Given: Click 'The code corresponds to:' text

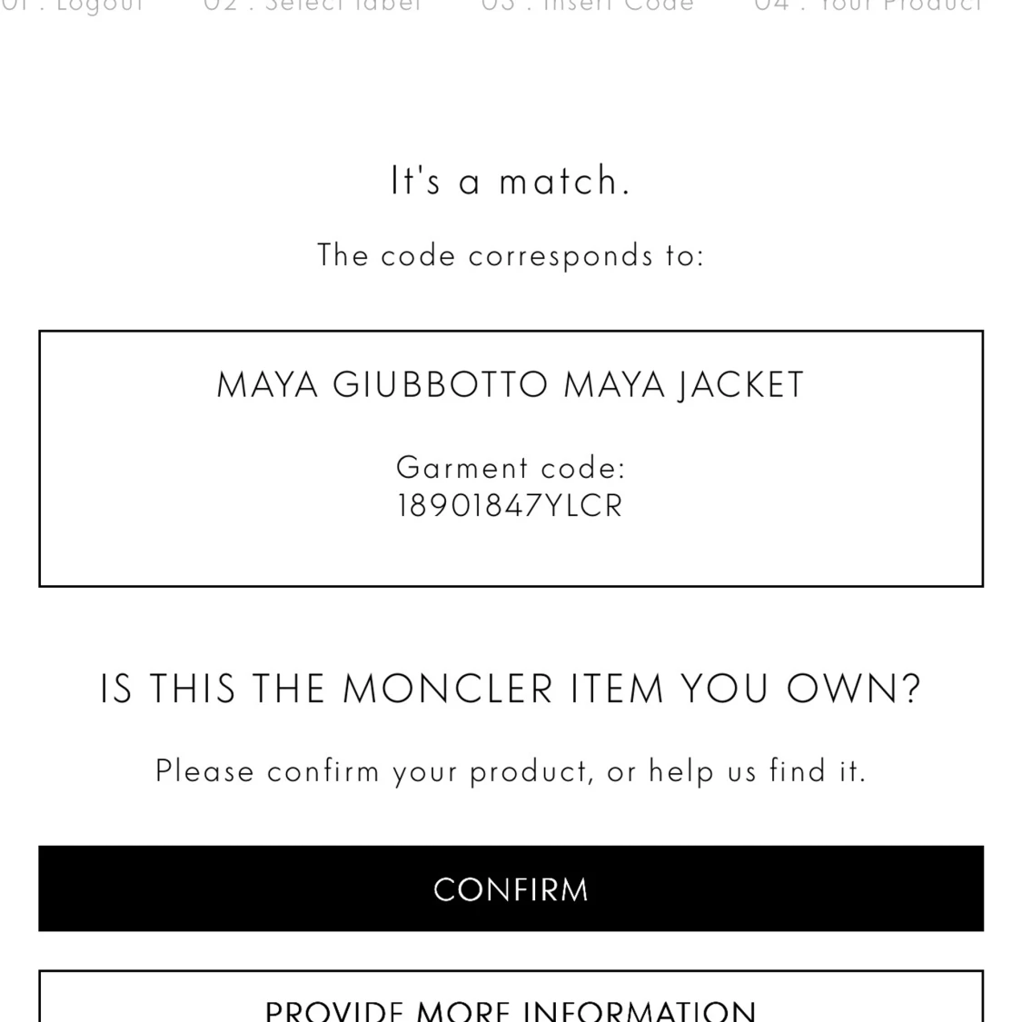Looking at the screenshot, I should (x=511, y=255).
